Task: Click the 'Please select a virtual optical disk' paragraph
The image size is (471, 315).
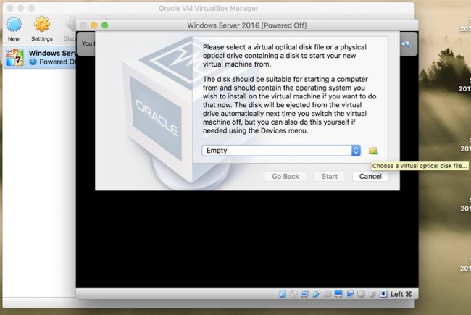Action: pyautogui.click(x=285, y=56)
